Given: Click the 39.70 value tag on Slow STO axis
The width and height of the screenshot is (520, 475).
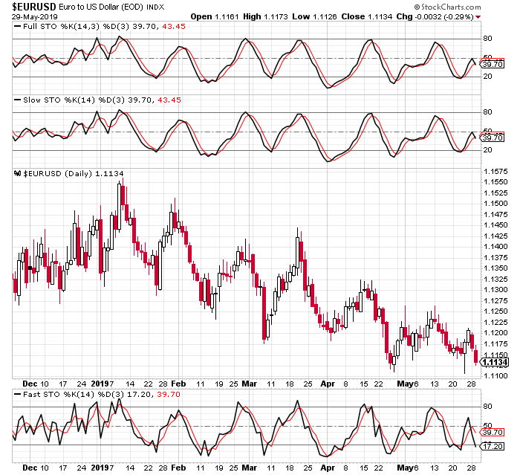Looking at the screenshot, I should coord(492,138).
